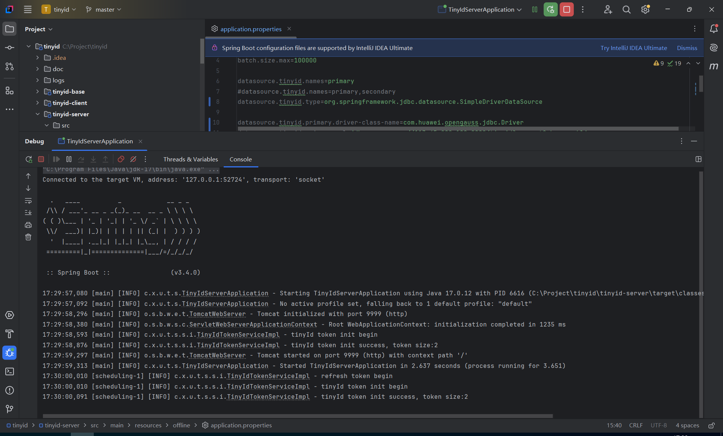Viewport: 723px width, 436px height.
Task: Stop the debug process in the Debug toolbar
Action: coord(41,159)
